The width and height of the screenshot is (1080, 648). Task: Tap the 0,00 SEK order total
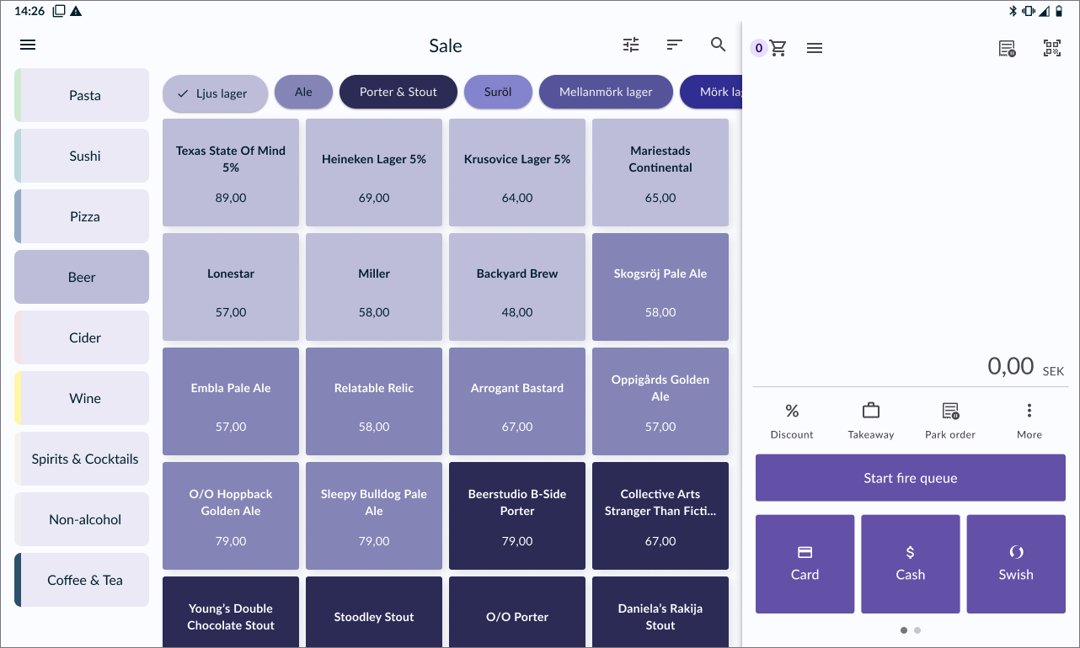(x=1026, y=366)
